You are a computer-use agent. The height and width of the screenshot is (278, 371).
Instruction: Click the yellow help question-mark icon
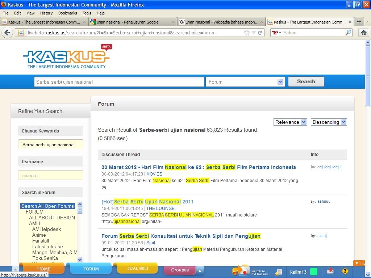(345, 271)
